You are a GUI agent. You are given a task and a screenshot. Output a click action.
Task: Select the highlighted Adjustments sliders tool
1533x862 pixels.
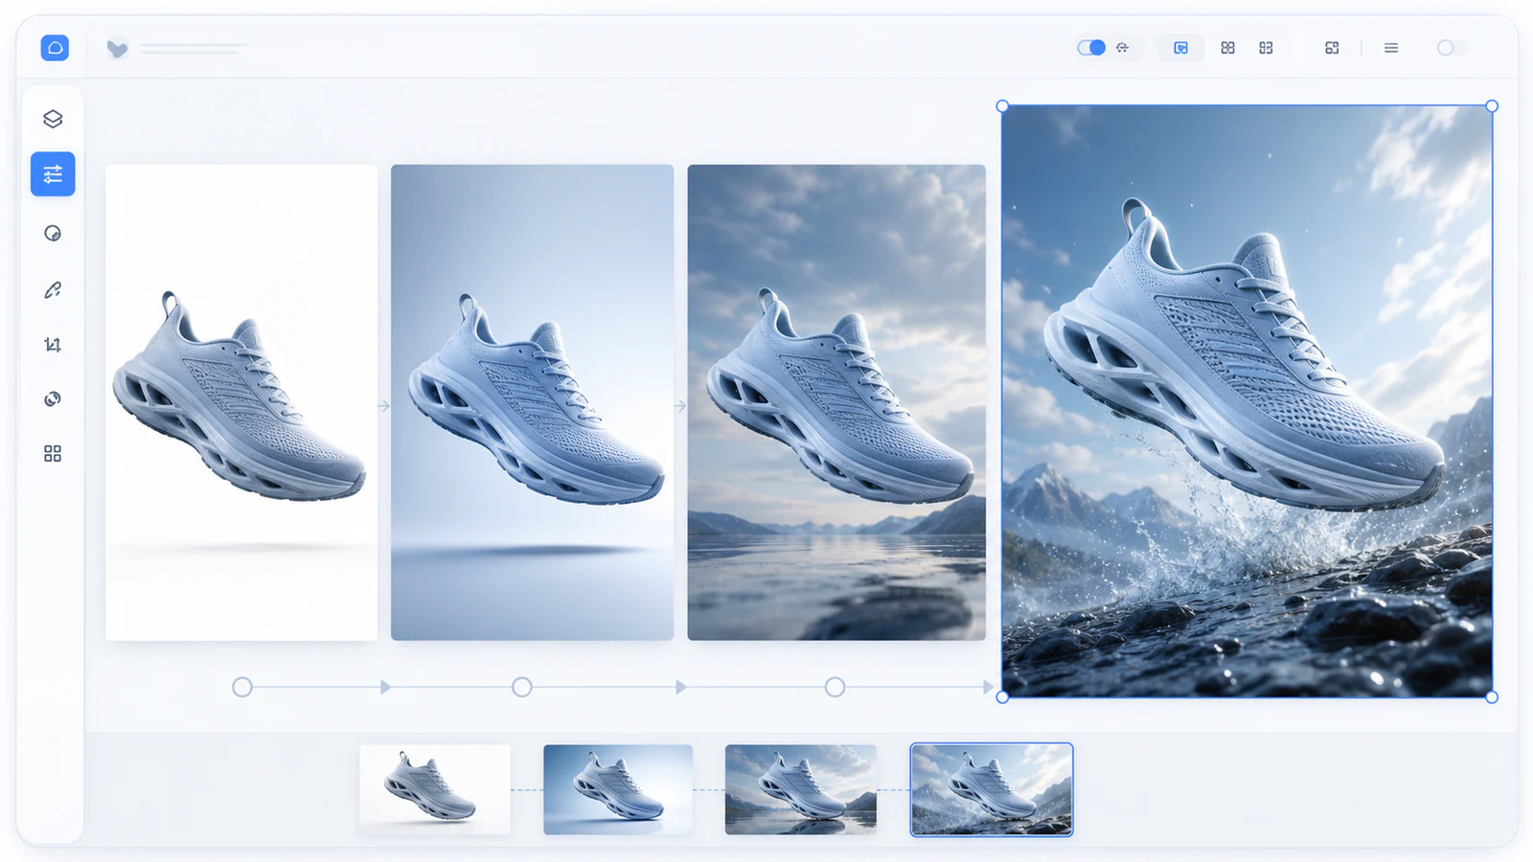click(x=53, y=174)
